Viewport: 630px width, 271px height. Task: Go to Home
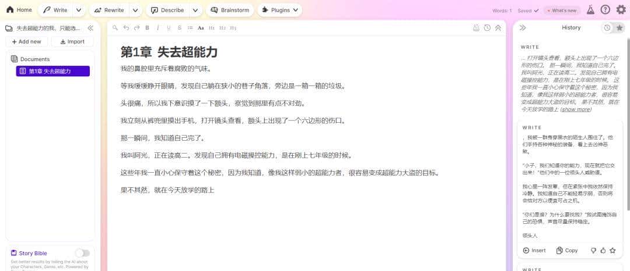(x=19, y=10)
